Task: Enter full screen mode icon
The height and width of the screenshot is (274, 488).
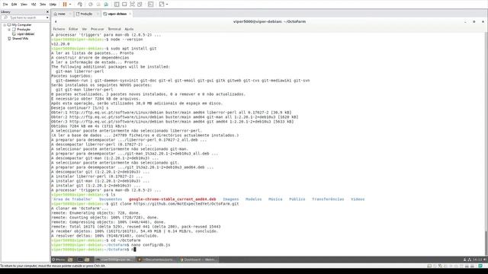Action: coord(132,5)
